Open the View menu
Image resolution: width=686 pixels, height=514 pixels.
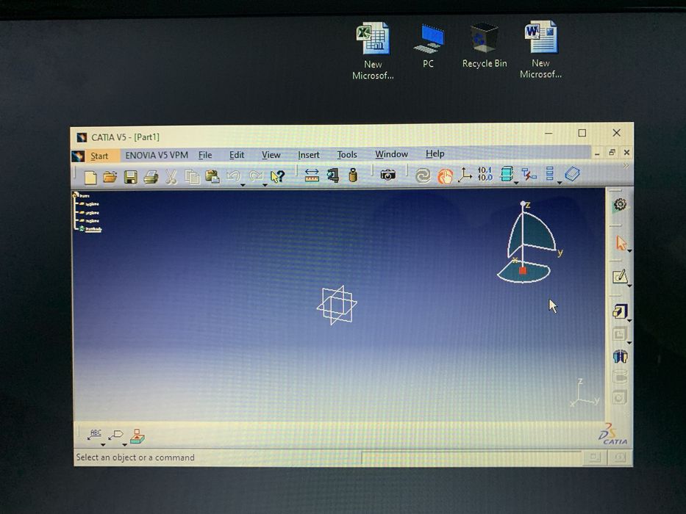[x=271, y=155]
